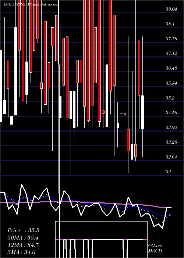
Task: Click the BSE 532992 ticker text
Action: click(14, 4)
